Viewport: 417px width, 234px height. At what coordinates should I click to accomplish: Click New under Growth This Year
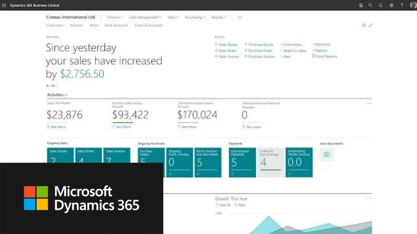click(x=240, y=205)
